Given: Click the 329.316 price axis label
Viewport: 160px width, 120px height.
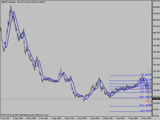Looking at the screenshot, I should pyautogui.click(x=156, y=58).
